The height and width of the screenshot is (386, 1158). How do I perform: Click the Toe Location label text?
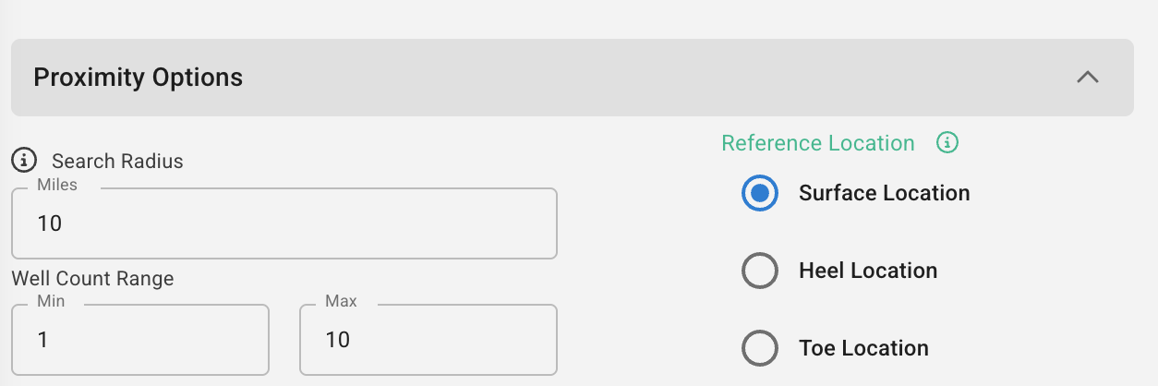pyautogui.click(x=863, y=348)
